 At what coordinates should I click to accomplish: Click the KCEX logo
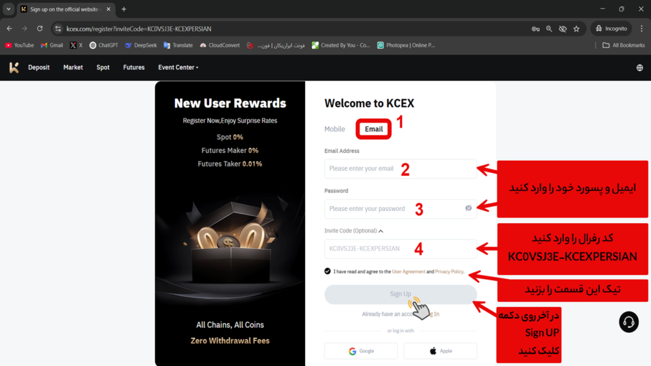[13, 67]
